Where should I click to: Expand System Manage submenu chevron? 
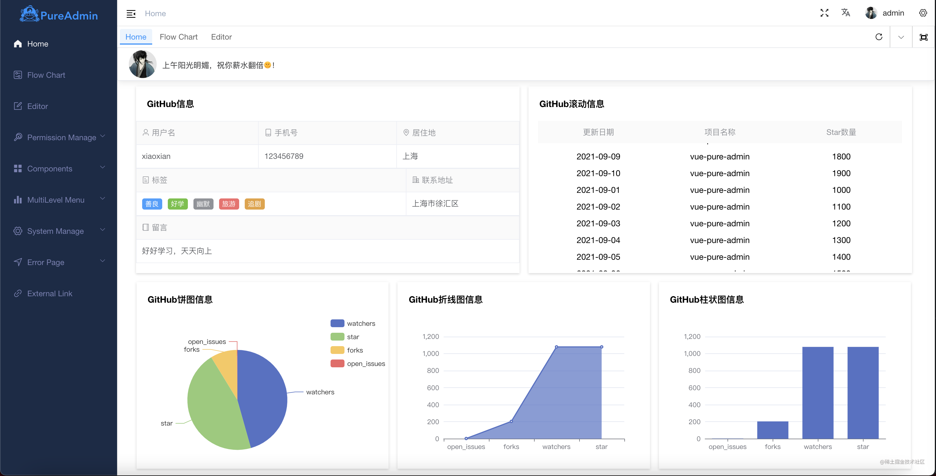(103, 230)
